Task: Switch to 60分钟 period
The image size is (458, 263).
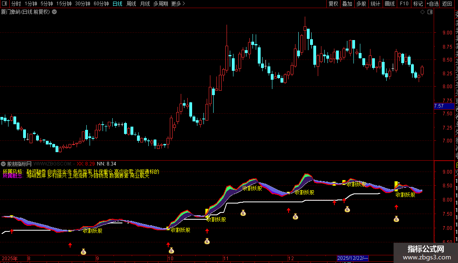Action: [x=101, y=4]
